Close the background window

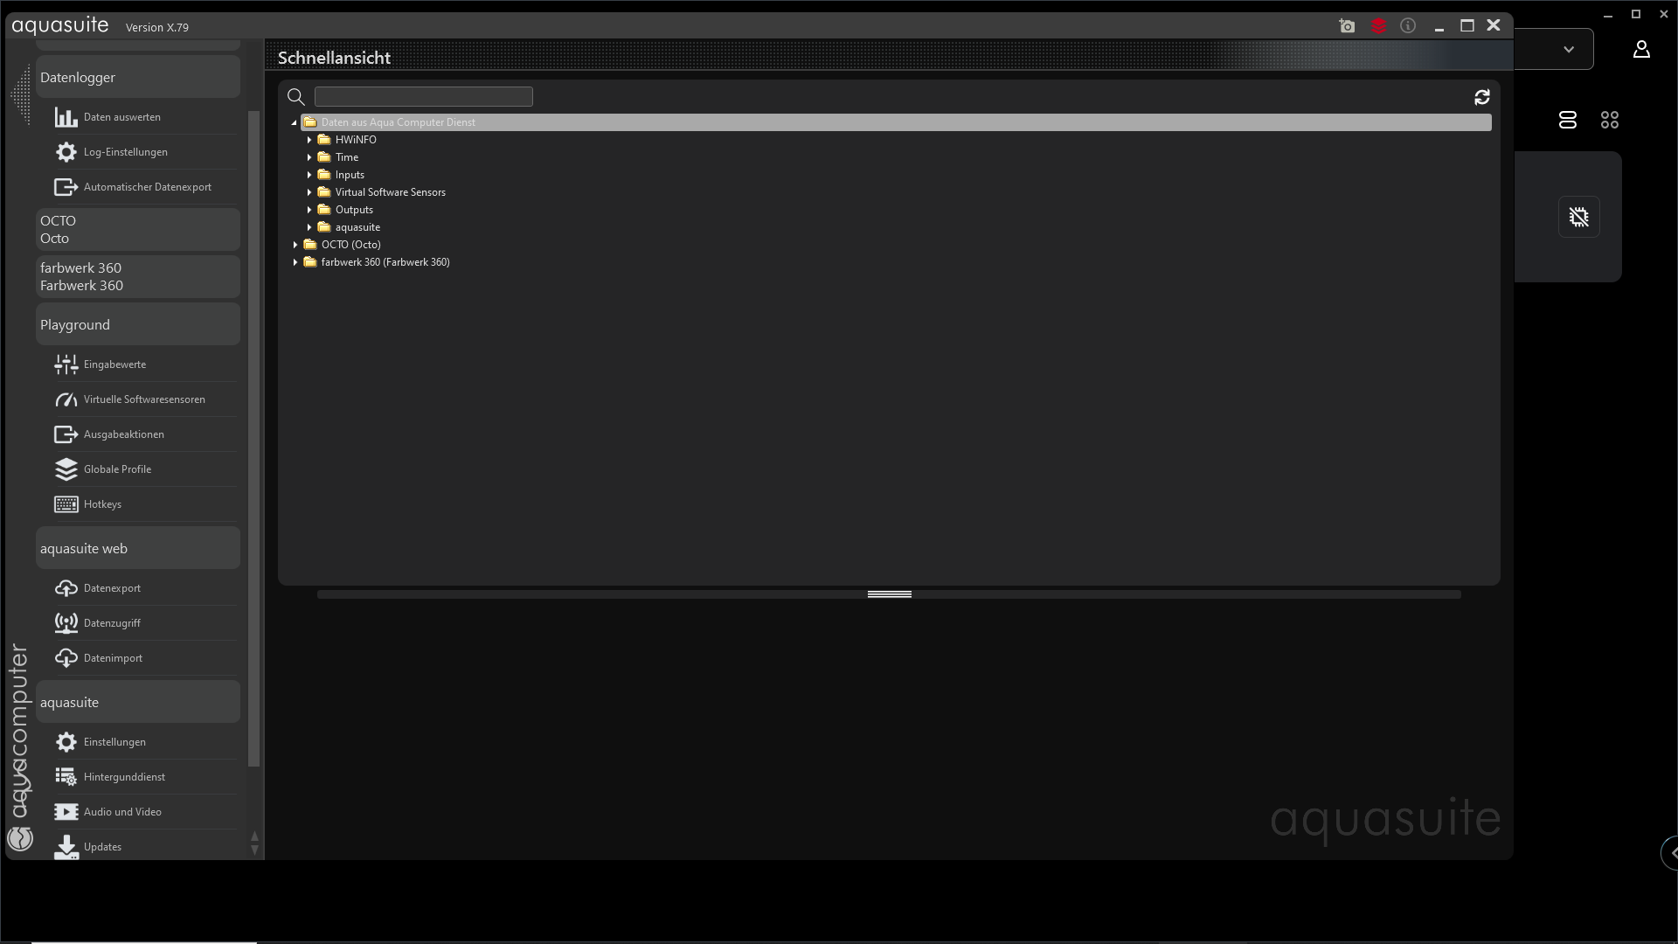1664,14
